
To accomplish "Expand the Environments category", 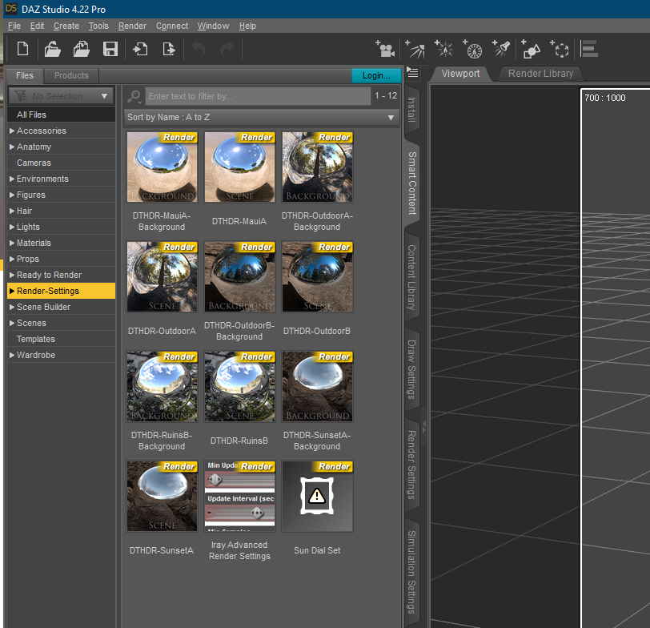I will 12,179.
